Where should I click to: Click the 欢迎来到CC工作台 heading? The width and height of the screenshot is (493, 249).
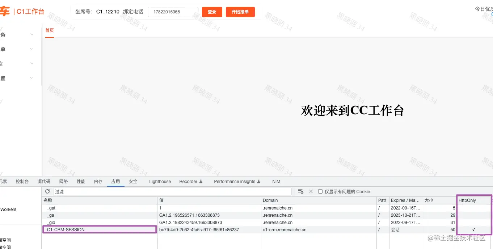(x=352, y=111)
